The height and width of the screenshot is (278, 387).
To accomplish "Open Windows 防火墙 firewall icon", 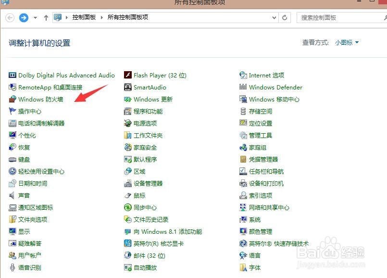I will [x=12, y=99].
